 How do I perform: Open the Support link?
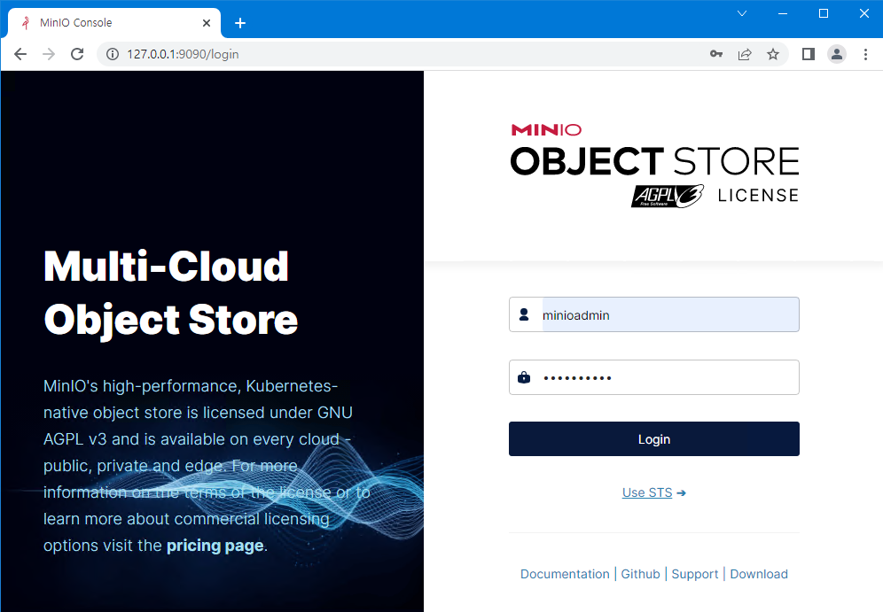point(695,574)
